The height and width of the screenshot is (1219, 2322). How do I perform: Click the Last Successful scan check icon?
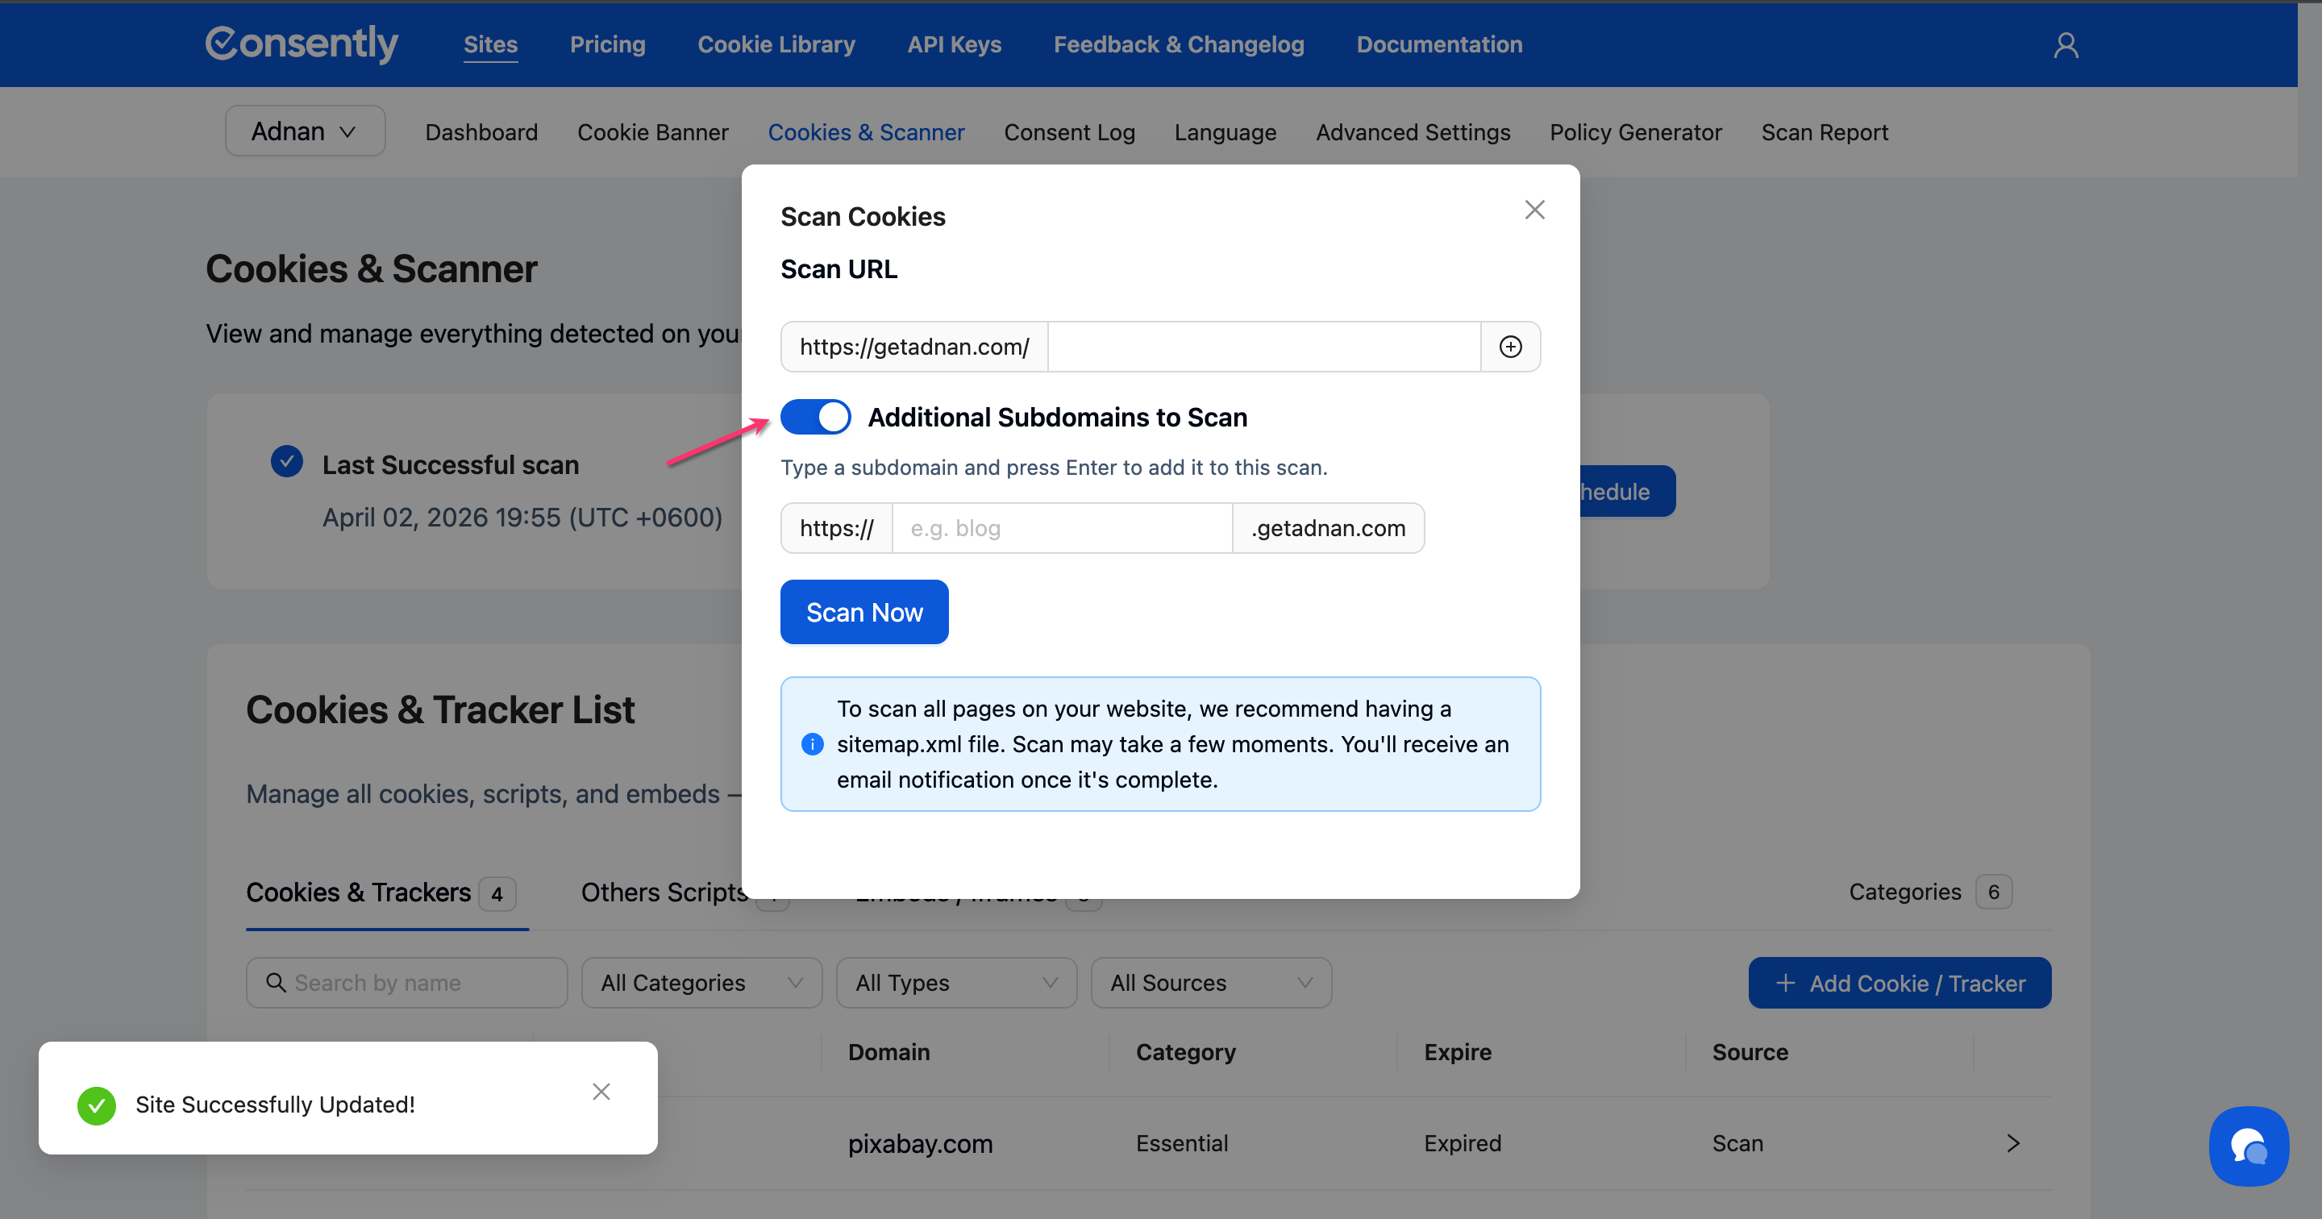pos(287,462)
